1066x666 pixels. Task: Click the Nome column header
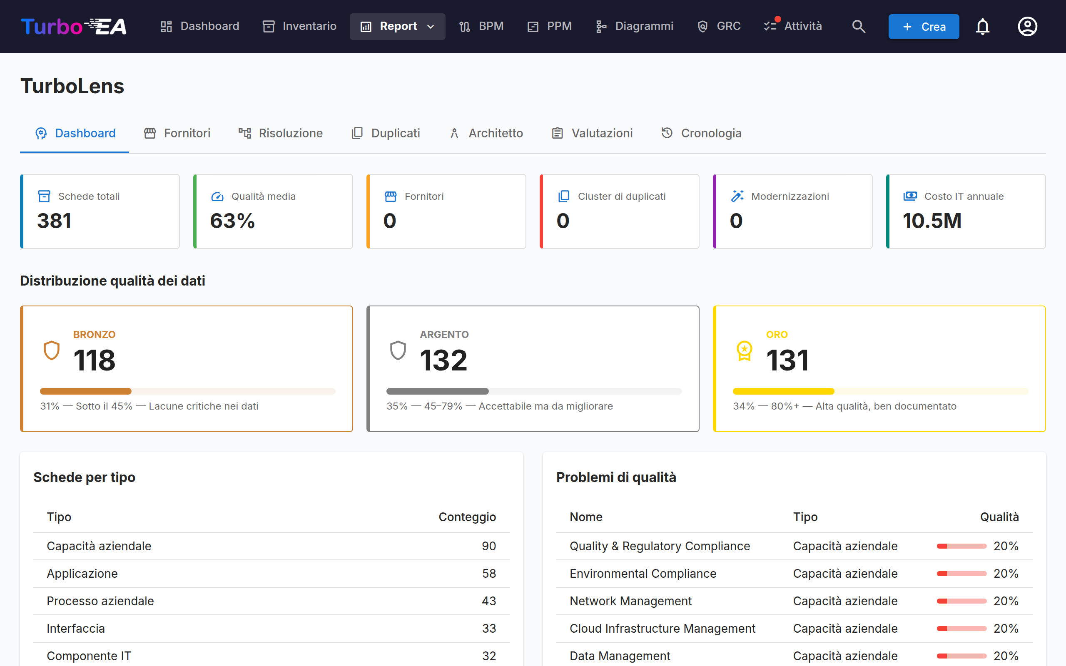(x=586, y=517)
